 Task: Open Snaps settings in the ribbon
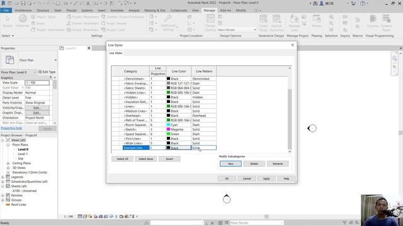(38, 23)
